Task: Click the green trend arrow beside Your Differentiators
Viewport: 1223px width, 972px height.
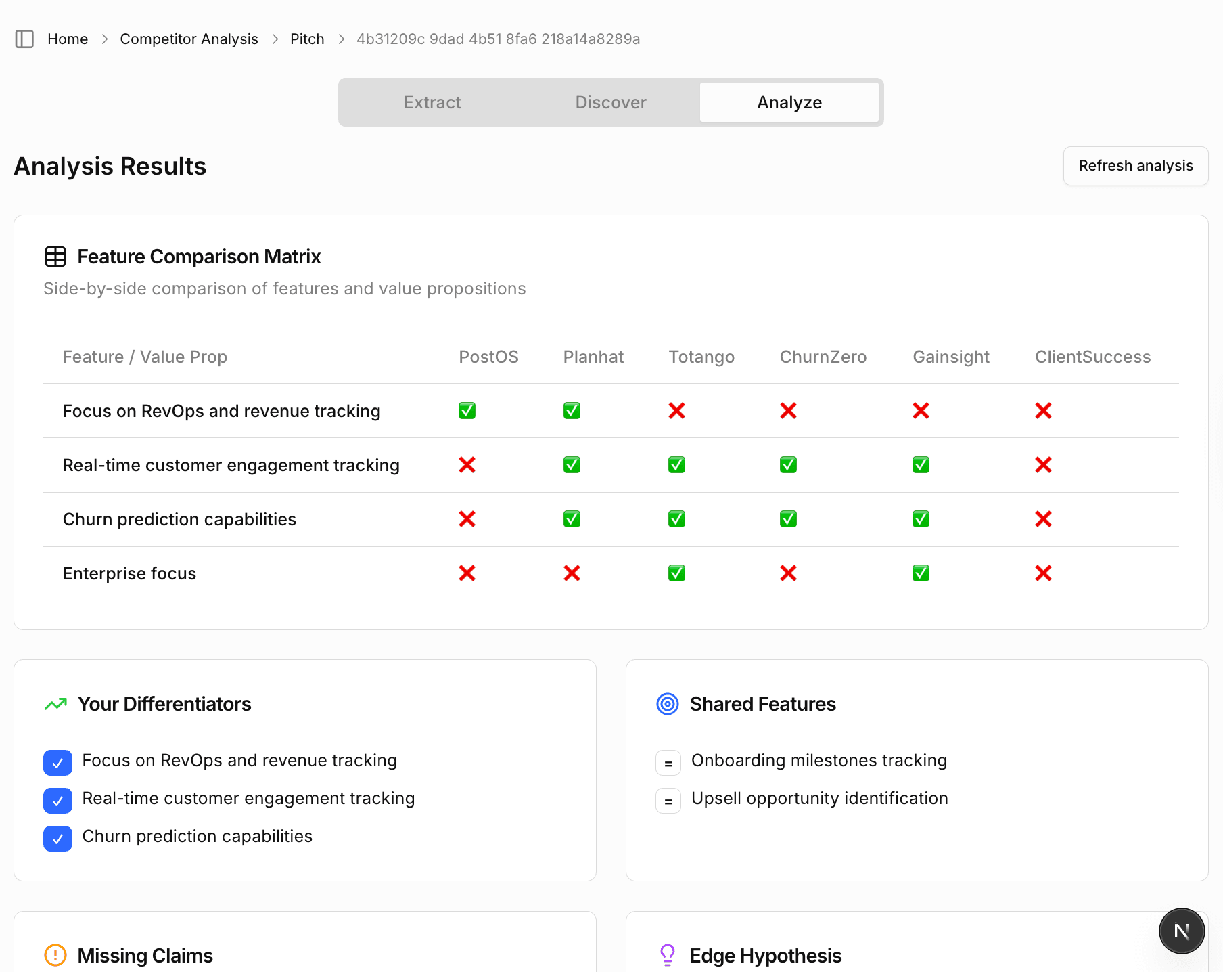Action: click(x=56, y=704)
